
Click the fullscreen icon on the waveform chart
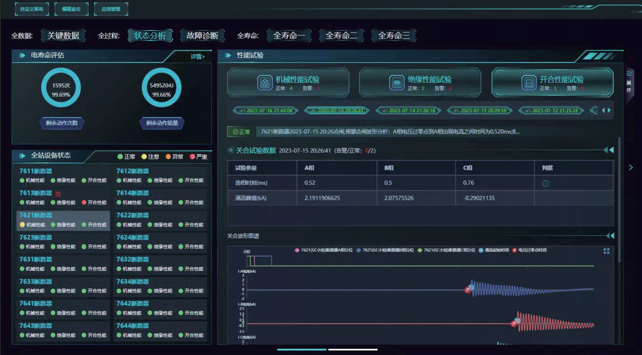(x=607, y=251)
